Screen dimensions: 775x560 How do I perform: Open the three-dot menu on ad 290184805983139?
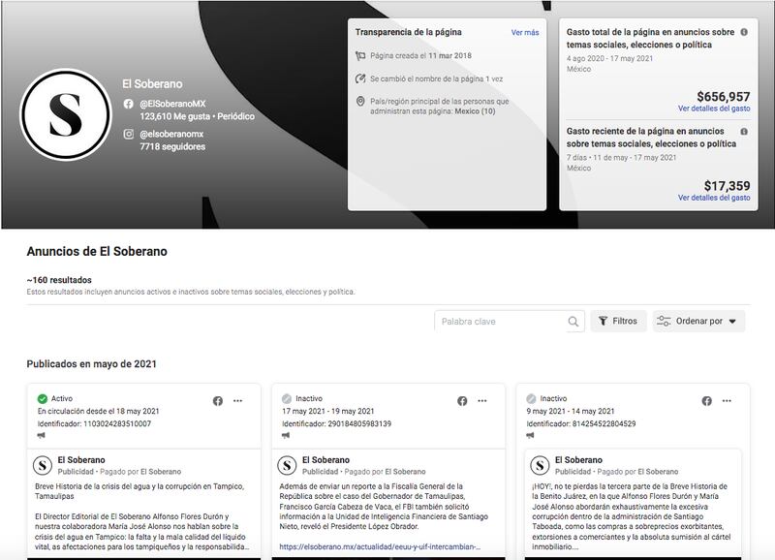point(482,401)
